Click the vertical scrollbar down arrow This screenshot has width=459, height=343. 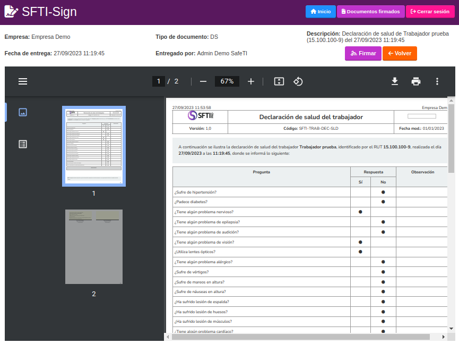[x=452, y=329]
